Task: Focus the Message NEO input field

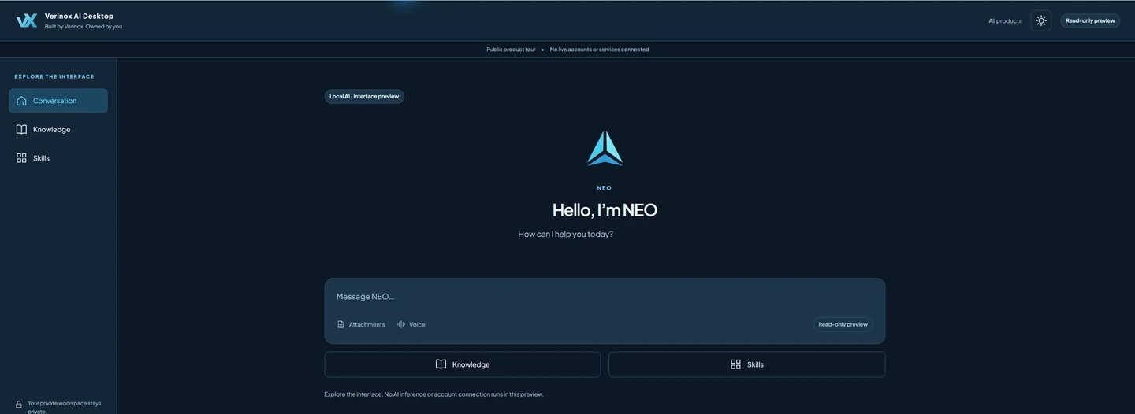Action: (605, 297)
